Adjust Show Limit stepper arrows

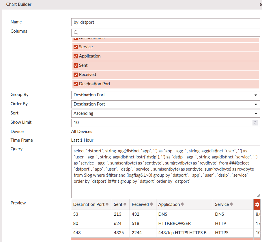(255, 123)
